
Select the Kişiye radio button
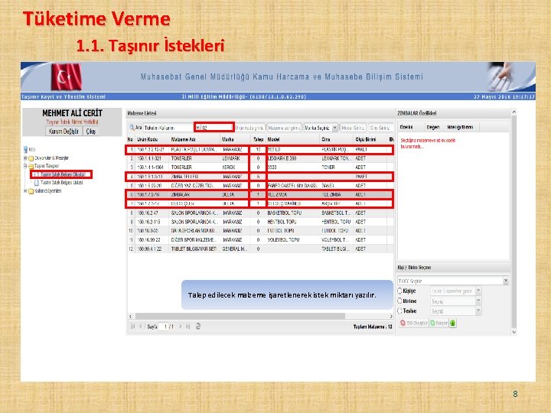point(399,291)
